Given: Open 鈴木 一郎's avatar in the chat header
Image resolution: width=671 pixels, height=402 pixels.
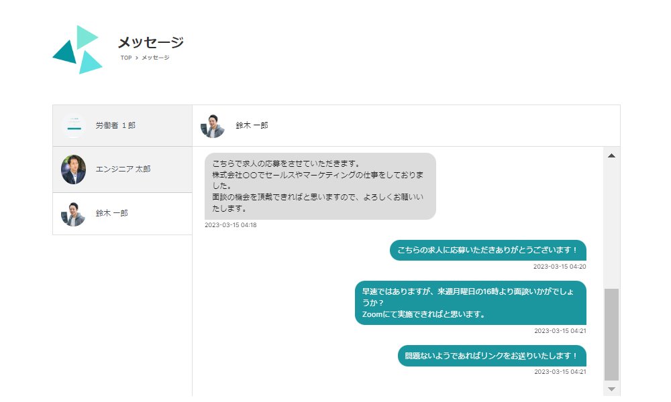Looking at the screenshot, I should 213,125.
